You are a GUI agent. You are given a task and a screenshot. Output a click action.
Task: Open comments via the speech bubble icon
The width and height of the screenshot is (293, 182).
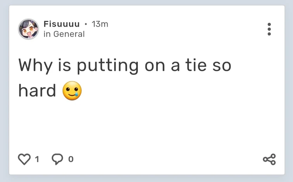[57, 159]
